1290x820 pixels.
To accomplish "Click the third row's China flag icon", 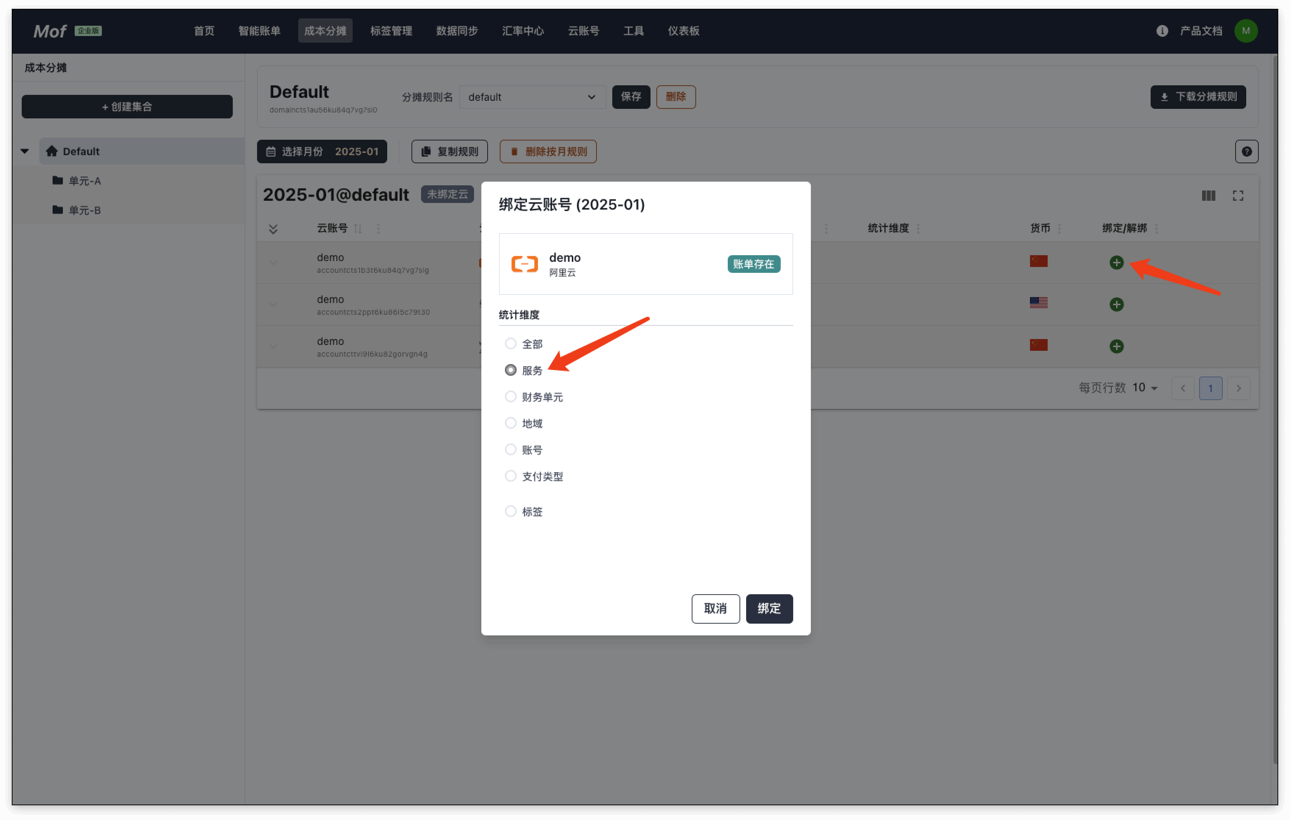I will tap(1038, 345).
